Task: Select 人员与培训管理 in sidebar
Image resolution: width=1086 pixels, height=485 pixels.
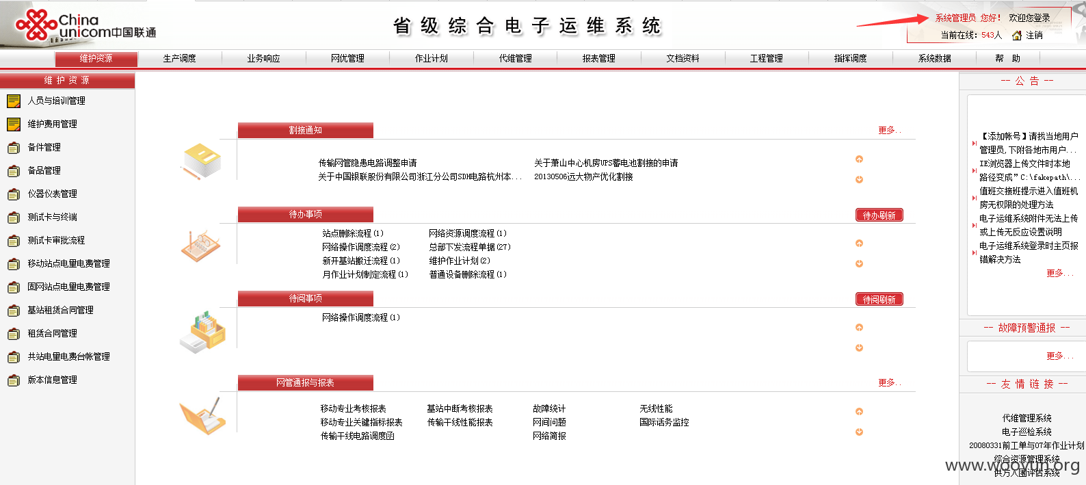Action: click(x=57, y=101)
